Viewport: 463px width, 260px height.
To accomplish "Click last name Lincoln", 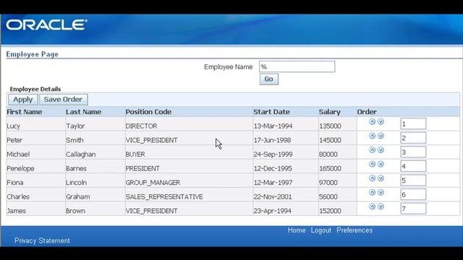I will tap(76, 183).
